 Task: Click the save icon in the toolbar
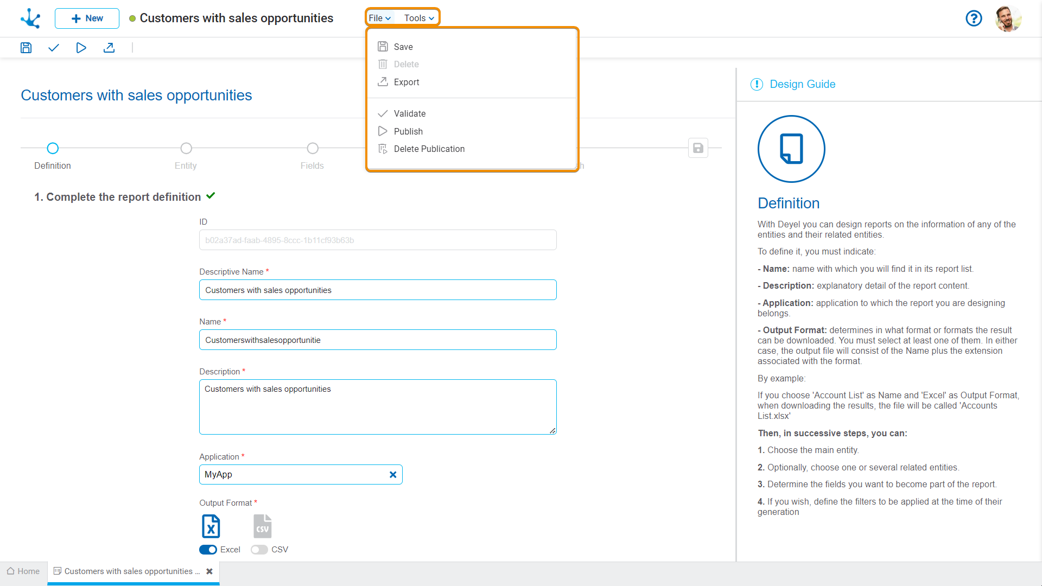26,48
